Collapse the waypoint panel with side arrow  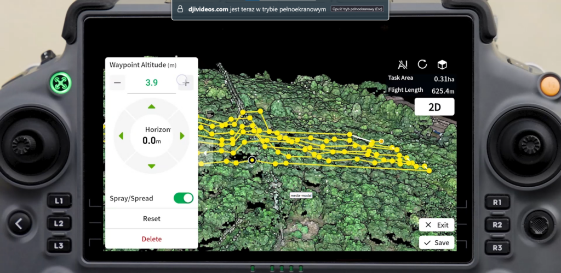(x=204, y=154)
